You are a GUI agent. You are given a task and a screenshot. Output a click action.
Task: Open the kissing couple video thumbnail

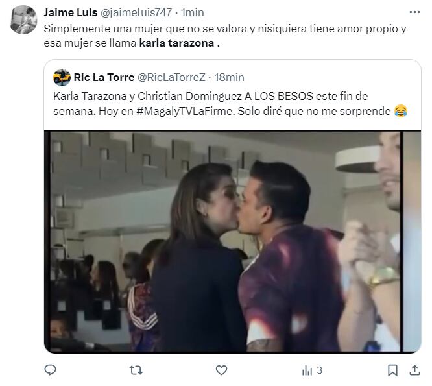232,241
